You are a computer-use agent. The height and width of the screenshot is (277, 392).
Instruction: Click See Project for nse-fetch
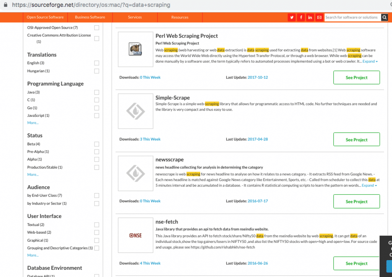click(x=356, y=263)
